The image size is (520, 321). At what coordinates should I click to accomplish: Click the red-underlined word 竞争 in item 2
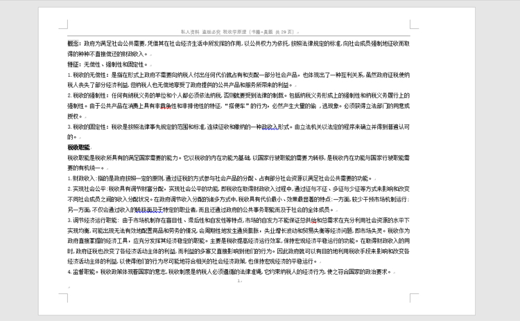pos(166,106)
